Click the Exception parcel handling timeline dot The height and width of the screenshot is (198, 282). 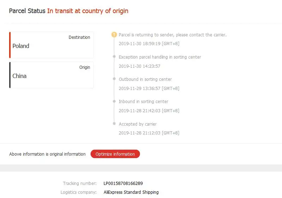pos(114,56)
